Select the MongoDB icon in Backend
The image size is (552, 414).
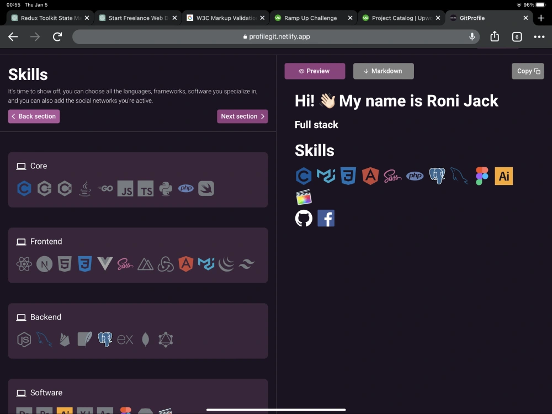click(145, 339)
